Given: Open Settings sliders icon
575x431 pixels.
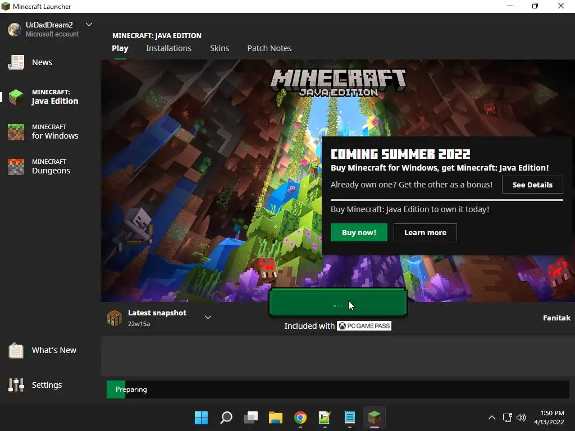Looking at the screenshot, I should (16, 385).
